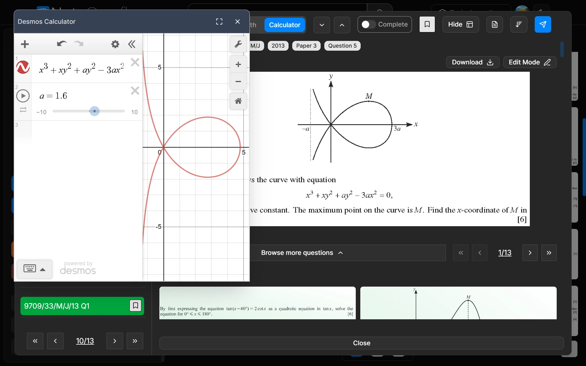Go to previous in 1/13 pager
Screen dimensions: 586x366
pyautogui.click(x=480, y=253)
